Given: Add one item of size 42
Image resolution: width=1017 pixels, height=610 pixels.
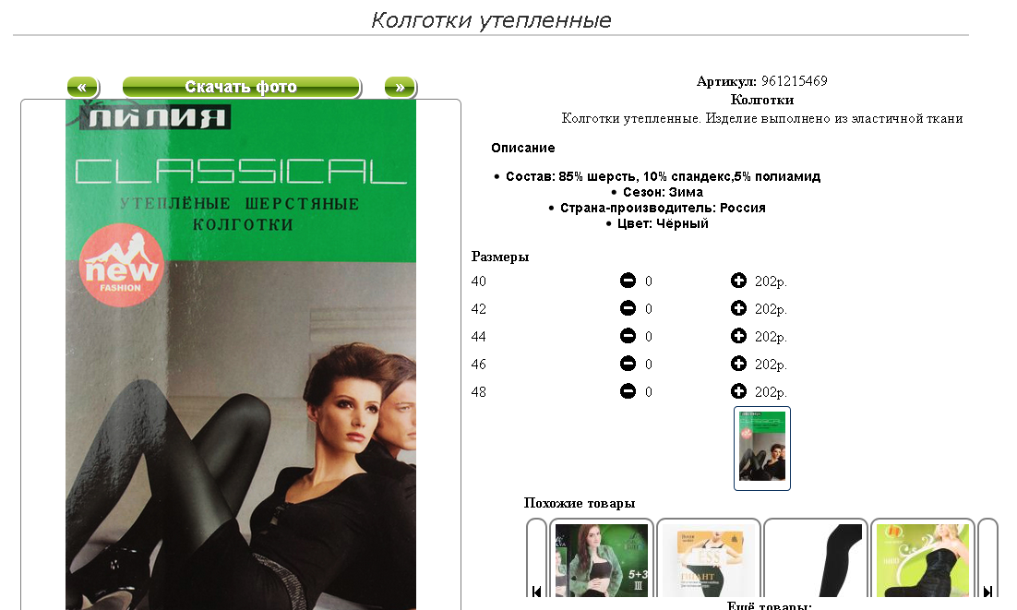Looking at the screenshot, I should (x=738, y=308).
